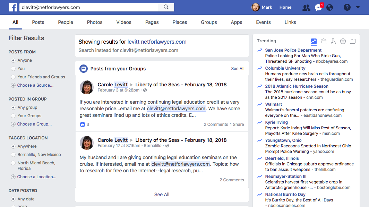This screenshot has width=369, height=207.
Task: Click the like icon on first post
Action: coord(83,124)
